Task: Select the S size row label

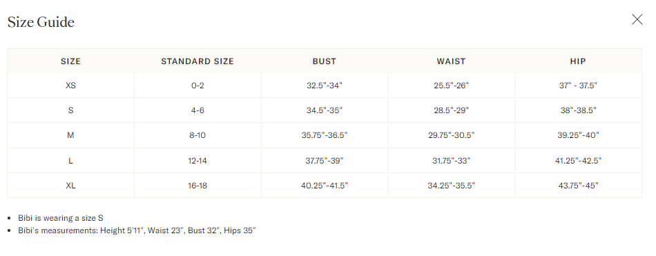Action: tap(70, 110)
